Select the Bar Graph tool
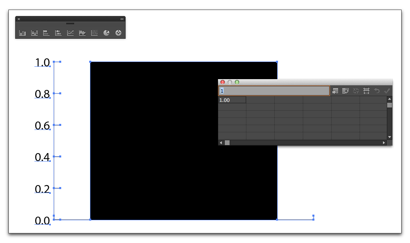Image resolution: width=410 pixels, height=243 pixels. tap(46, 33)
